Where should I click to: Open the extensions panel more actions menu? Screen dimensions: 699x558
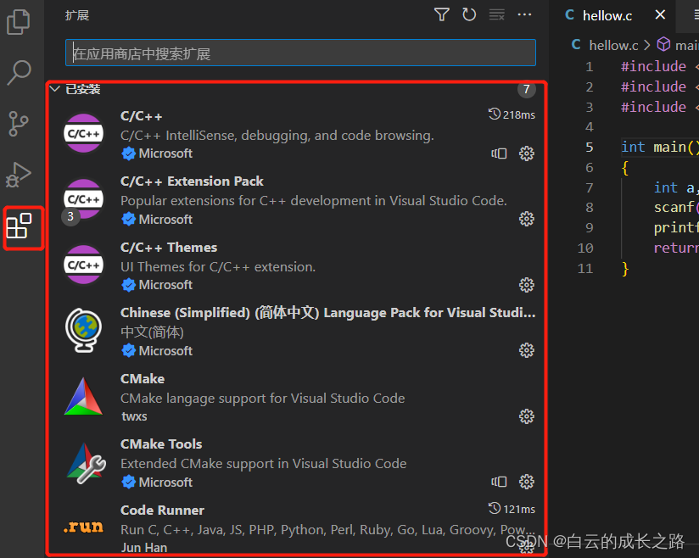[x=524, y=15]
